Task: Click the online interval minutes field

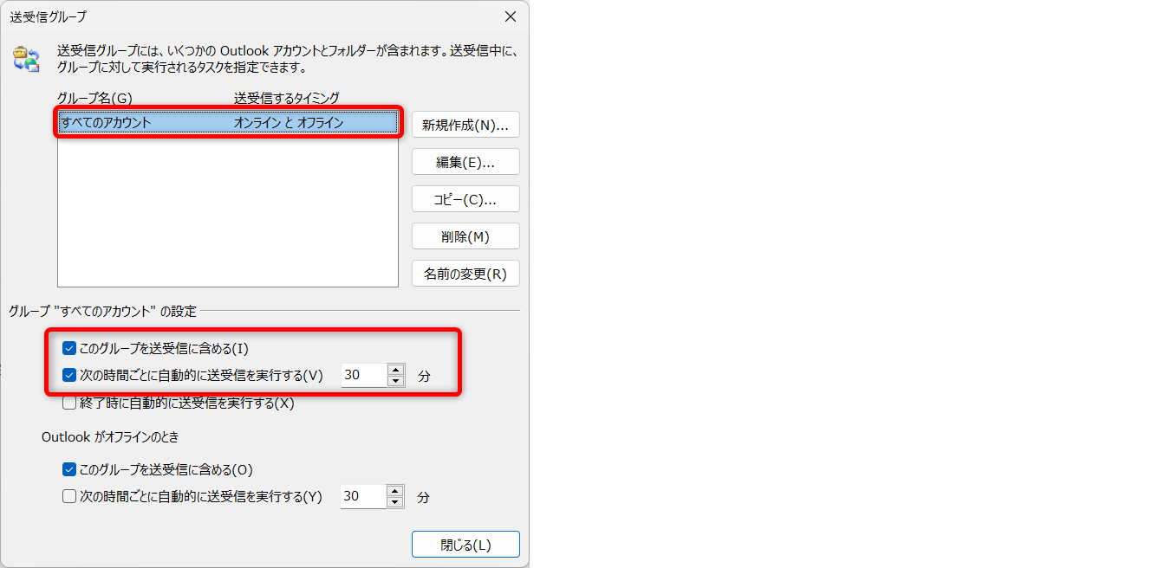Action: [363, 375]
